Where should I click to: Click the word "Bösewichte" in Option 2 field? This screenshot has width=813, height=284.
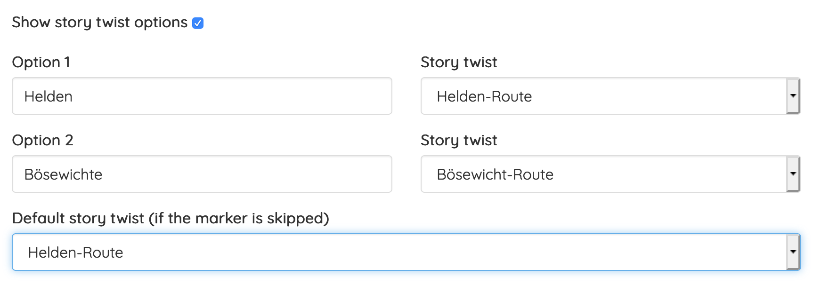coord(63,174)
